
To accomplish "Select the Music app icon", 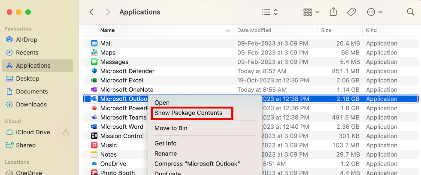I will [94, 145].
